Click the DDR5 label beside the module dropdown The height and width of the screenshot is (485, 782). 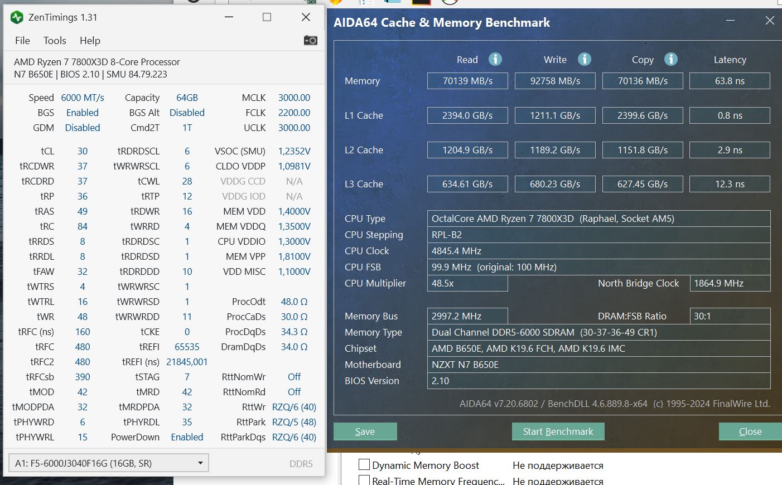301,463
